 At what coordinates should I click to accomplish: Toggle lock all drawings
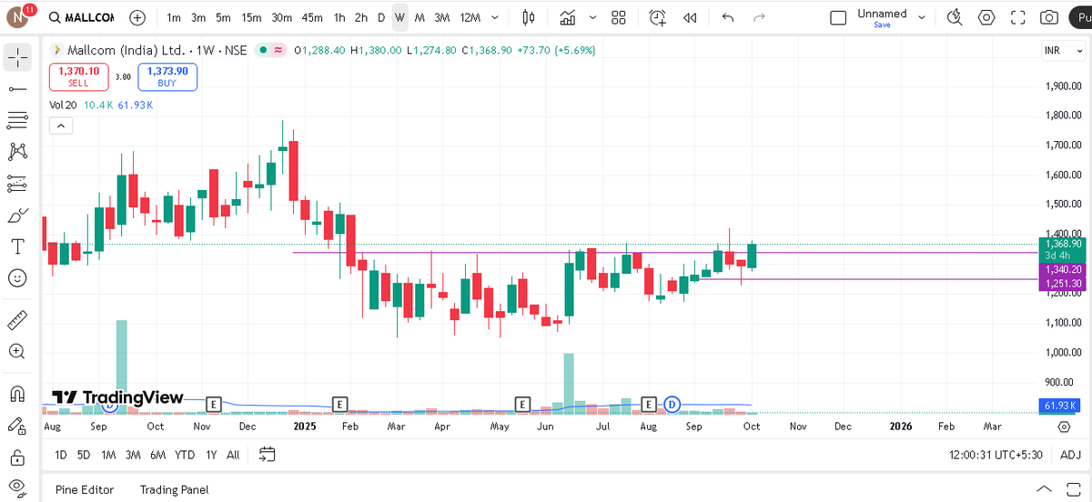[x=16, y=456]
